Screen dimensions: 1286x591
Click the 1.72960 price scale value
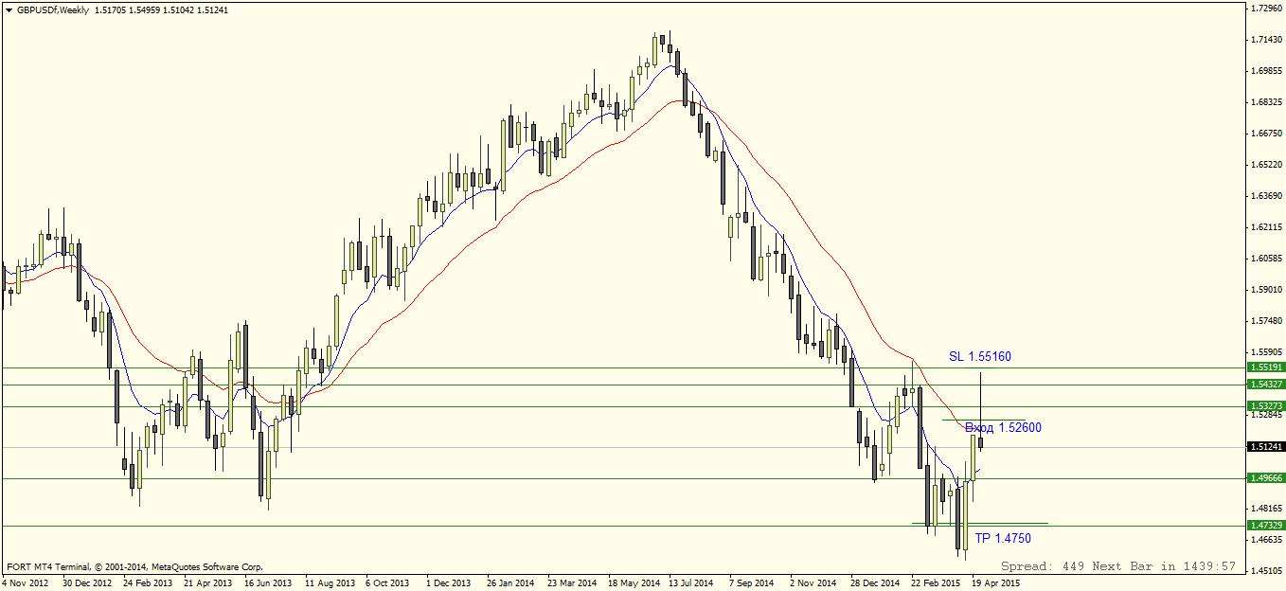[1267, 9]
